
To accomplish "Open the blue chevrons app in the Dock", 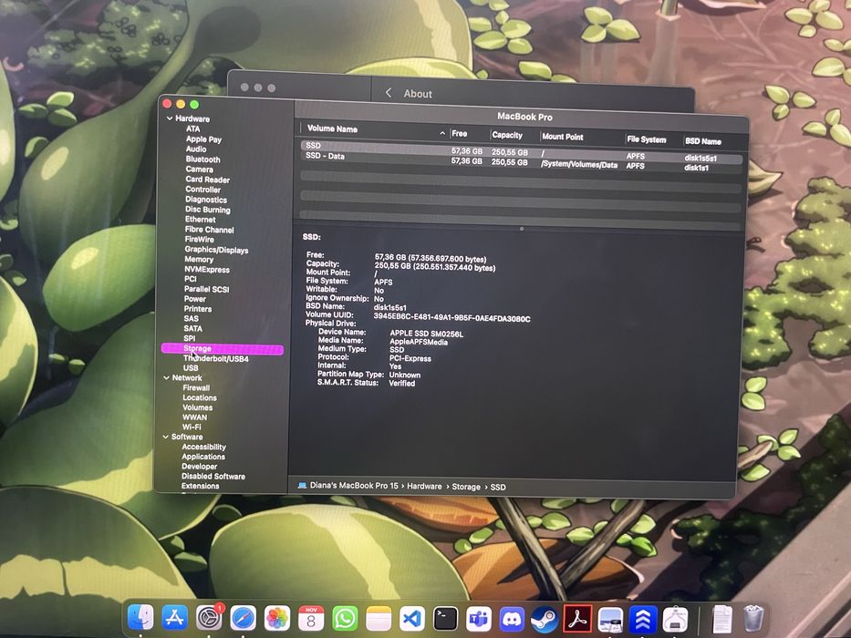I will [x=643, y=619].
